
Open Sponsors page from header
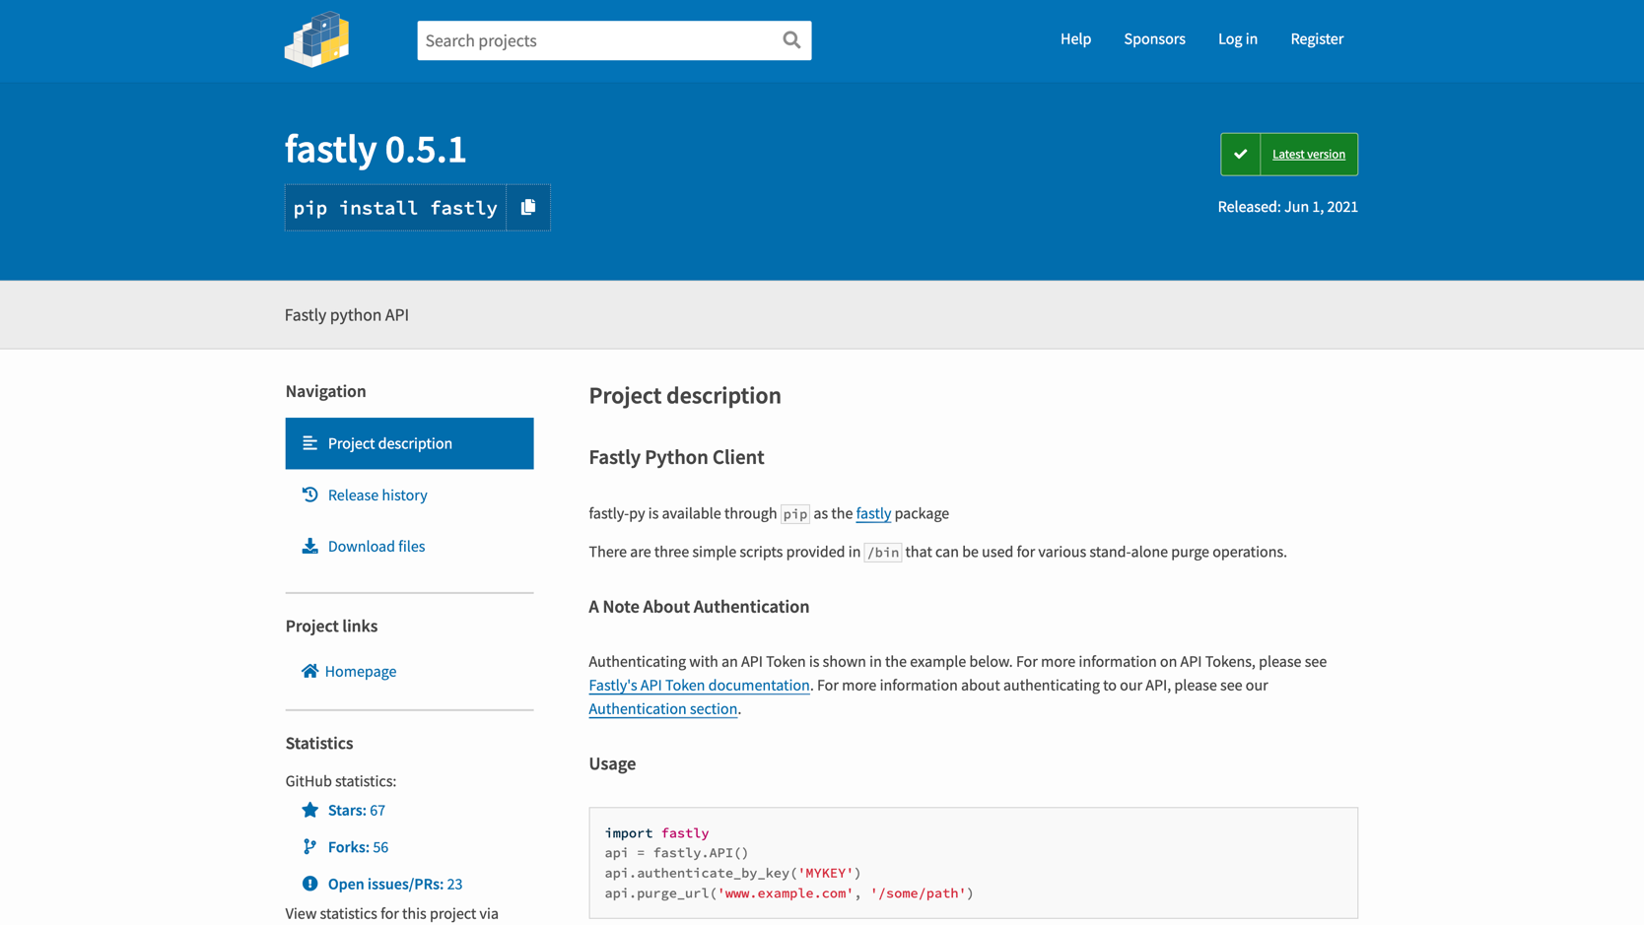pyautogui.click(x=1154, y=39)
